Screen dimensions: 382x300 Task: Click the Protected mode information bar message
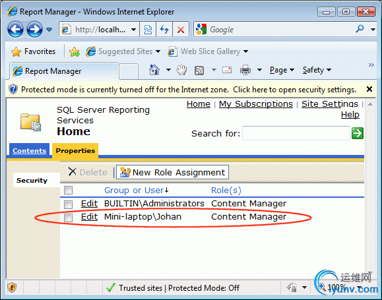click(189, 90)
